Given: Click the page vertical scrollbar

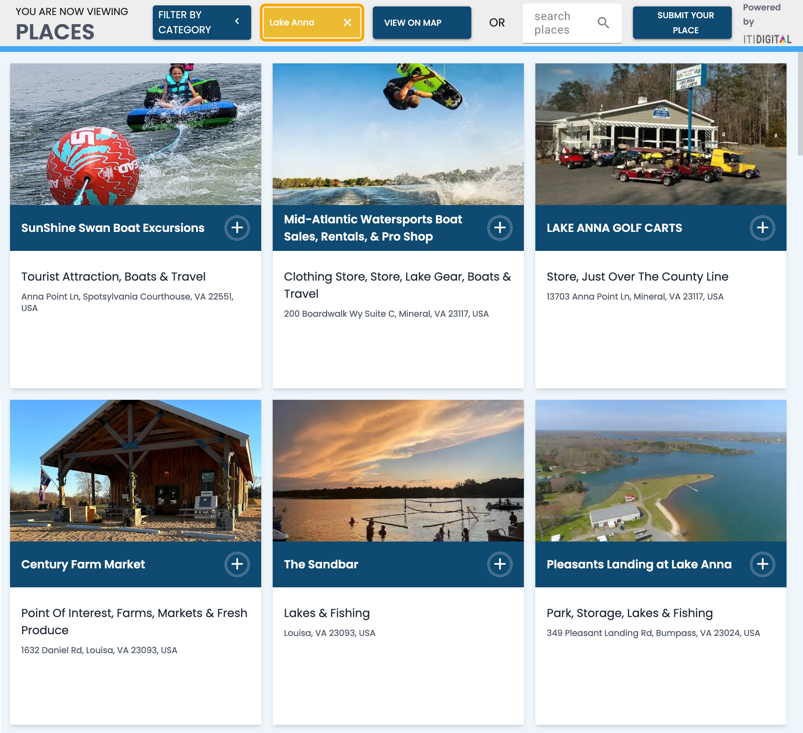Looking at the screenshot, I should coord(800,103).
